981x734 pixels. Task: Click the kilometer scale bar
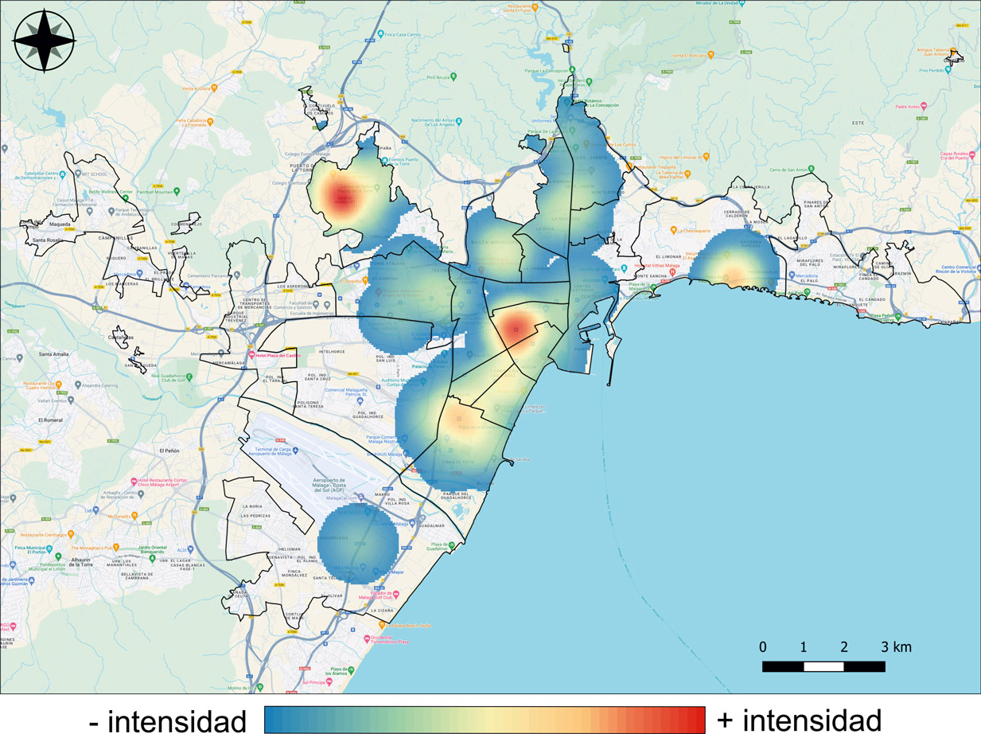[823, 666]
